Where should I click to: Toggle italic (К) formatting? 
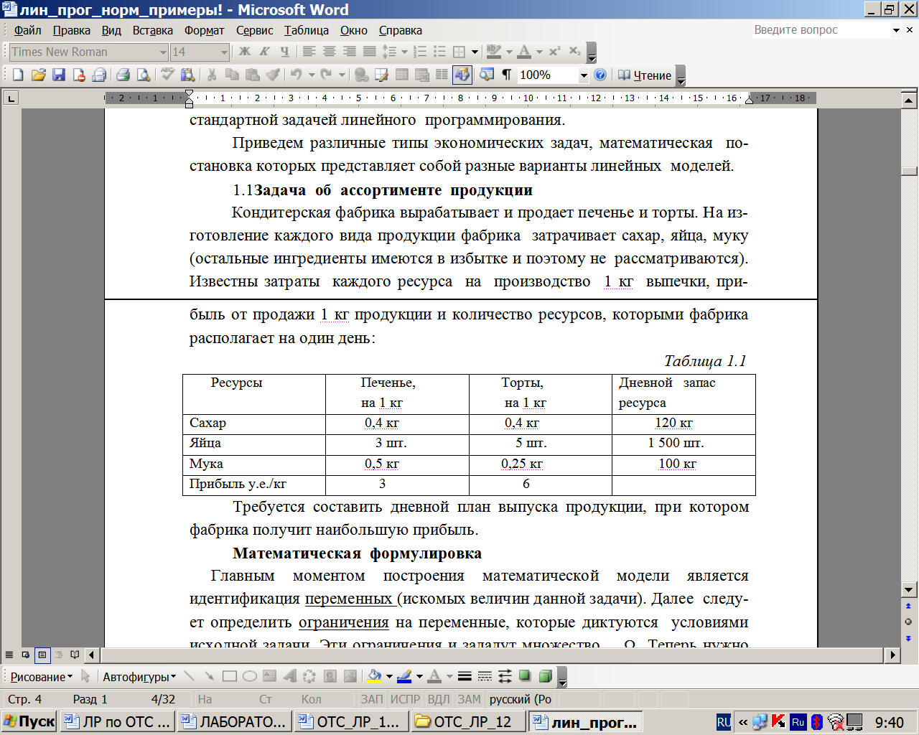[x=264, y=52]
